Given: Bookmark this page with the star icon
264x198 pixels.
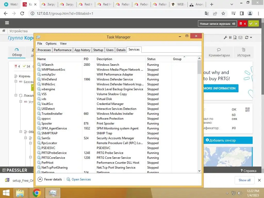Looking at the screenshot, I should [223, 13].
